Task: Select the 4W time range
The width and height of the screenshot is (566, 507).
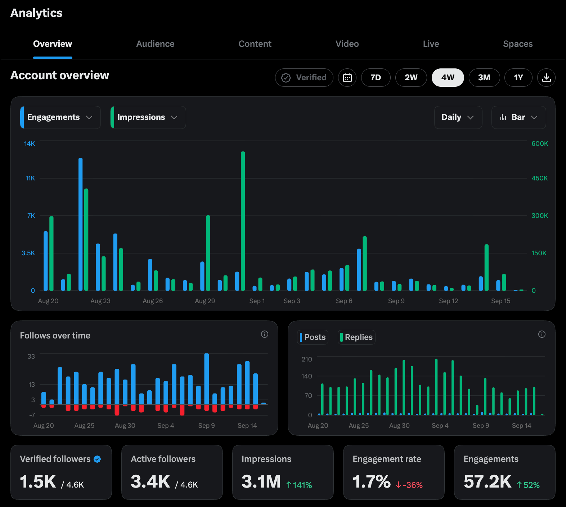Action: [448, 77]
